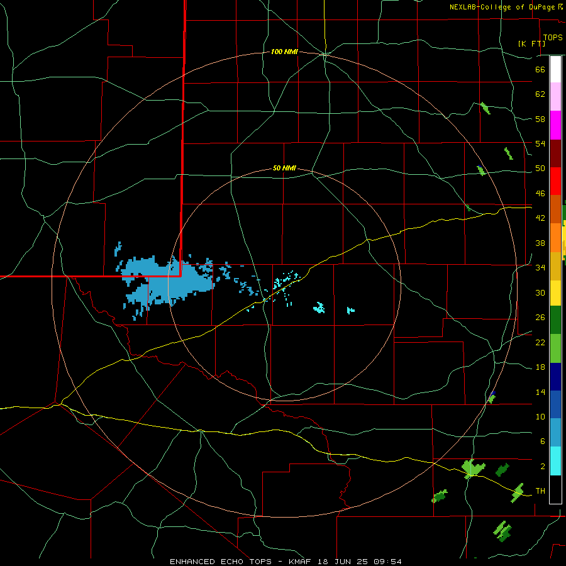Click the "58" legend value

point(540,119)
